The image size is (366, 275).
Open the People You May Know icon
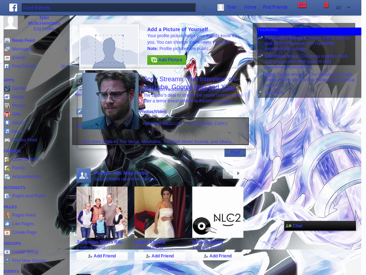tap(84, 175)
